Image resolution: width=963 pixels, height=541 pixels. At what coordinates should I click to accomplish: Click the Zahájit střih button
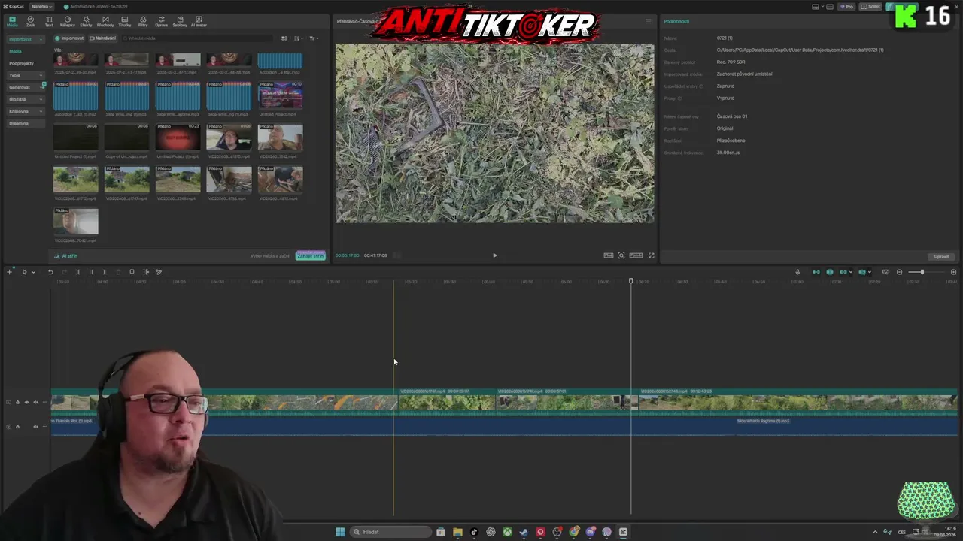coord(310,255)
